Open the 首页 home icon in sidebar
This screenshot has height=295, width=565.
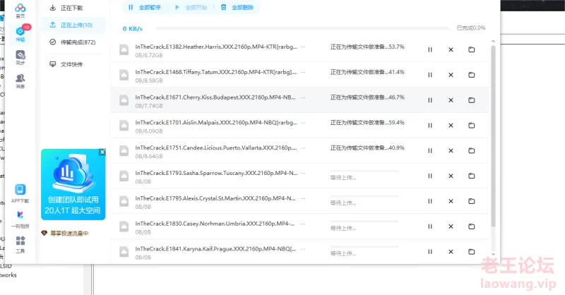tap(20, 8)
